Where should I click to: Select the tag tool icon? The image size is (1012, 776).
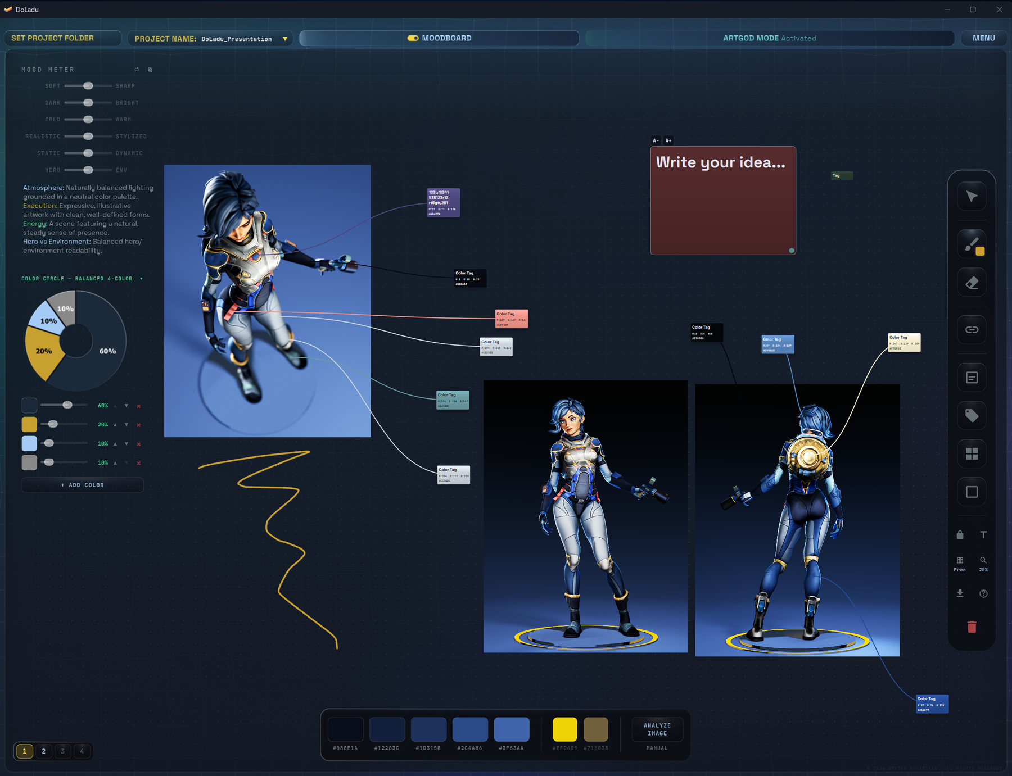(972, 416)
